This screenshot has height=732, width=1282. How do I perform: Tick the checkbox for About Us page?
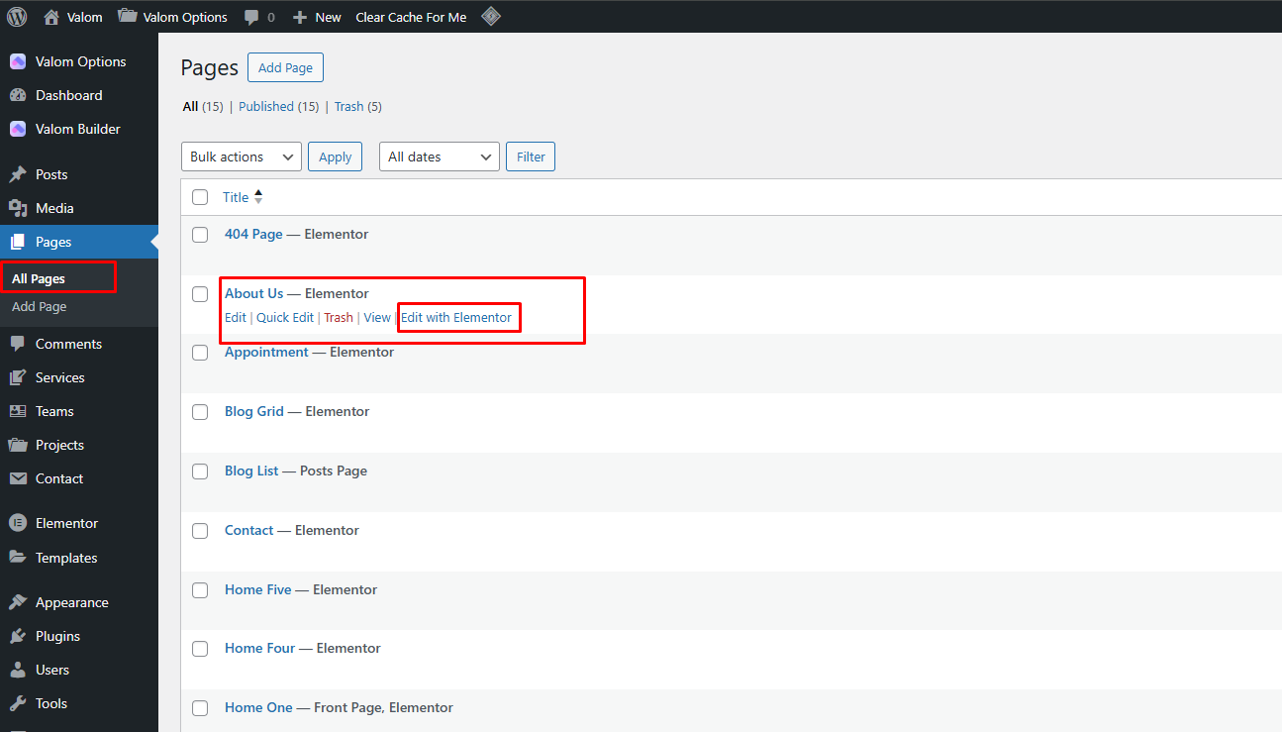(x=200, y=294)
